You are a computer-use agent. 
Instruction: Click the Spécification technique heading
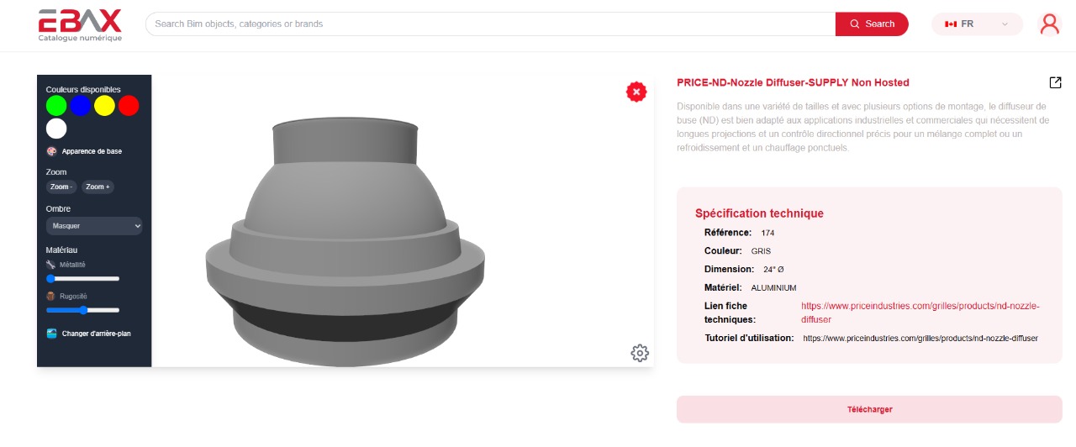point(759,213)
